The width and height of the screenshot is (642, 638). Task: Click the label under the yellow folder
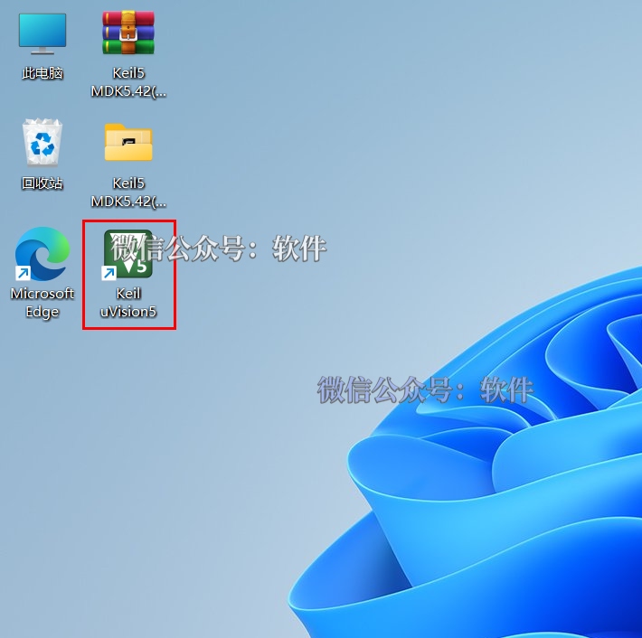128,192
